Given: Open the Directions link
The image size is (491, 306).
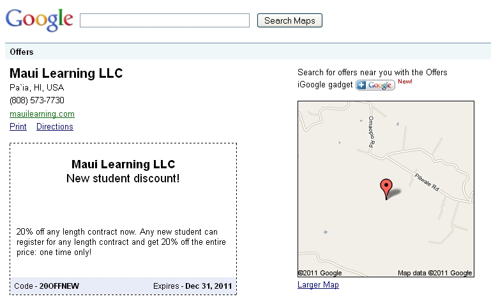Looking at the screenshot, I should 55,127.
